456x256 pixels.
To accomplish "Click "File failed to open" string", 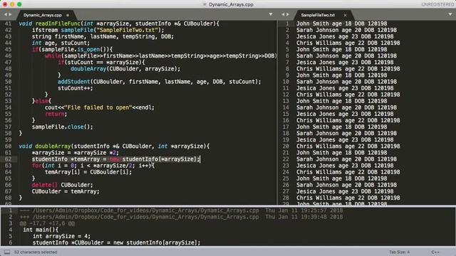I will [x=98, y=107].
